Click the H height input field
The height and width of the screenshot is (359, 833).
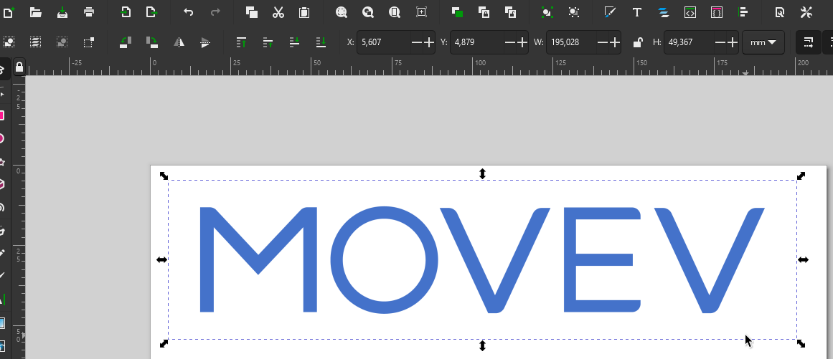pyautogui.click(x=687, y=42)
